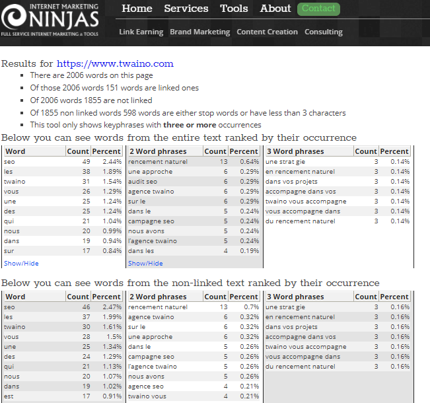Click 'qui' word row at 1.04%
Image resolution: width=430 pixels, height=403 pixels.
pyautogui.click(x=63, y=221)
